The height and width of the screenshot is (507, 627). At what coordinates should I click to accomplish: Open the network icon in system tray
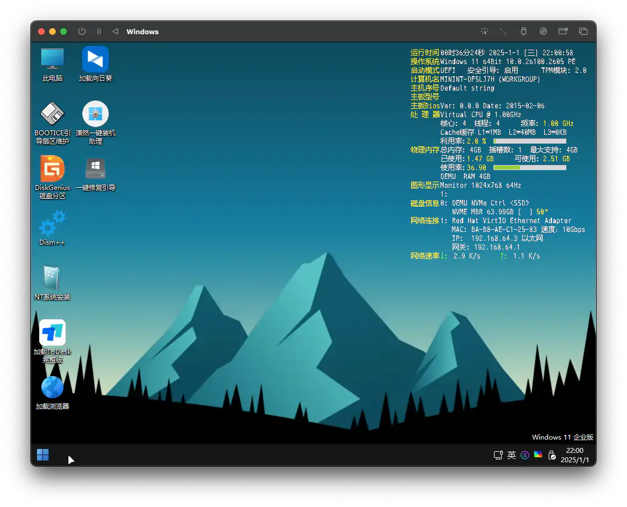pyautogui.click(x=498, y=455)
